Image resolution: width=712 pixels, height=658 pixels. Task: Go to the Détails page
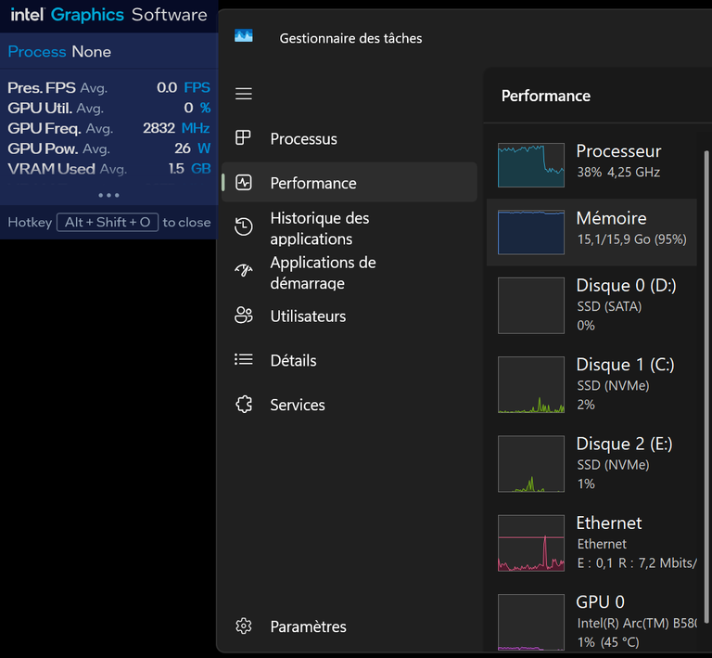pyautogui.click(x=350, y=360)
